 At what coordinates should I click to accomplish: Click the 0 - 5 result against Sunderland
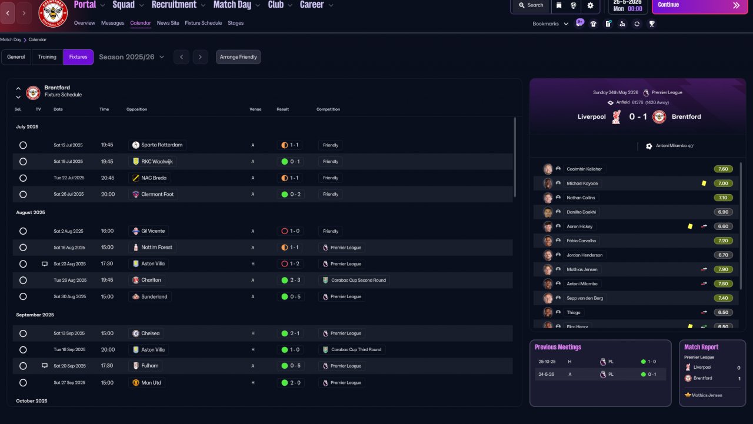(x=291, y=297)
